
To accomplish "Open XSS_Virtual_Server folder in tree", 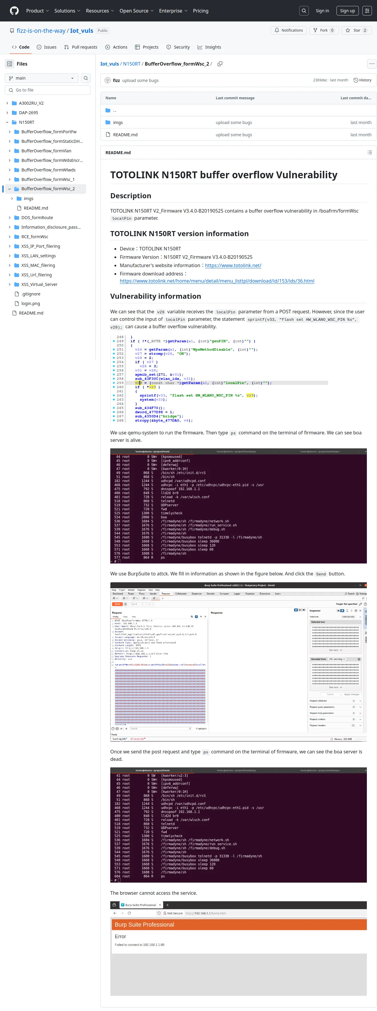I will tap(39, 284).
